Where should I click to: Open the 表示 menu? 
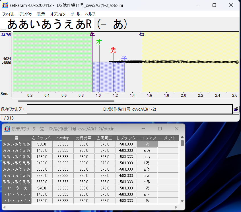[41, 14]
